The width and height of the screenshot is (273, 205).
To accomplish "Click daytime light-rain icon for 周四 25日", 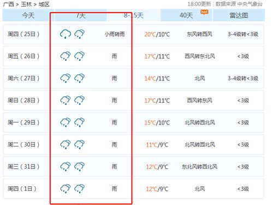I will pyautogui.click(x=66, y=34).
